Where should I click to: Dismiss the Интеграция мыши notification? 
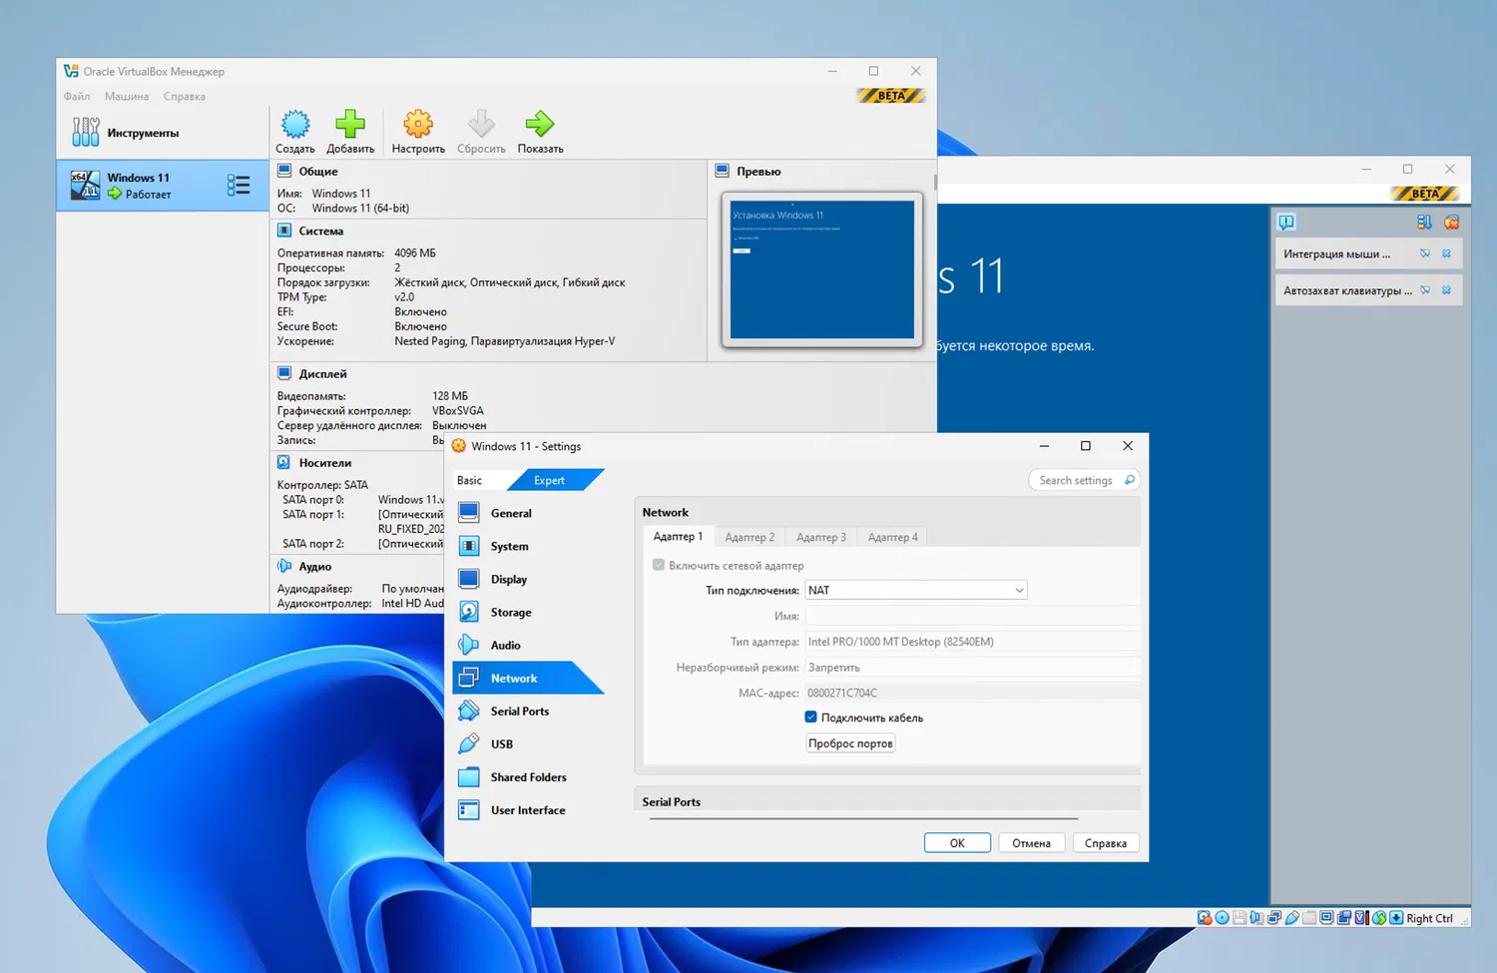click(1446, 253)
